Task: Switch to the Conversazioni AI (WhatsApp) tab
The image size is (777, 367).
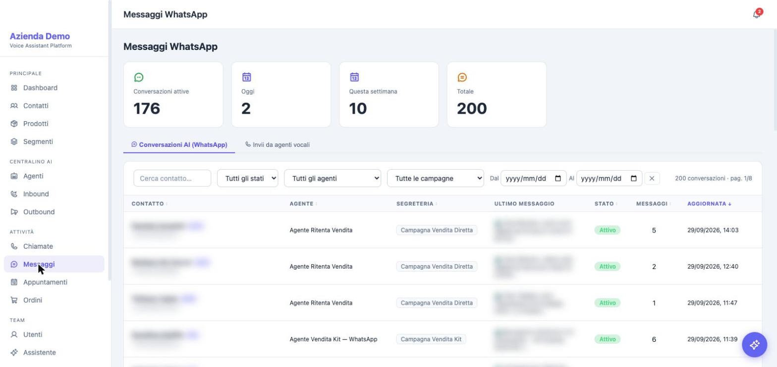Action: [179, 145]
